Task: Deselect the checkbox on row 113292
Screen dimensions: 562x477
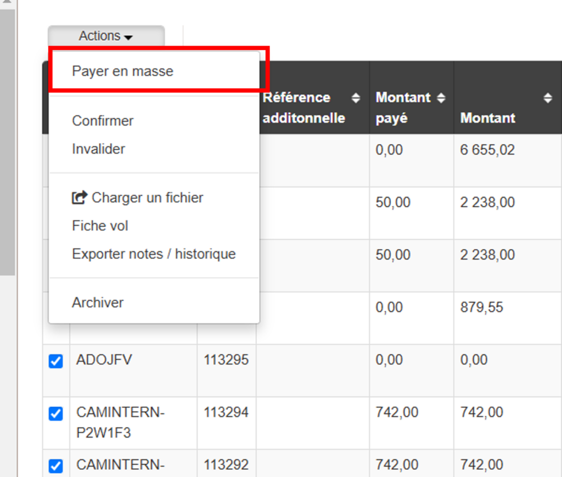Action: point(56,466)
